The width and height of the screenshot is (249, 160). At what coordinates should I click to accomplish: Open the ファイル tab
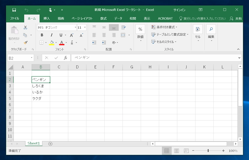coord(15,18)
